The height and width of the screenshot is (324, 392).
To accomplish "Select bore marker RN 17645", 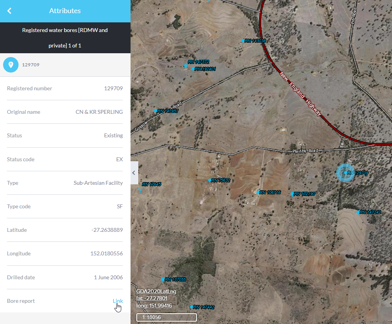I will 141,188.
